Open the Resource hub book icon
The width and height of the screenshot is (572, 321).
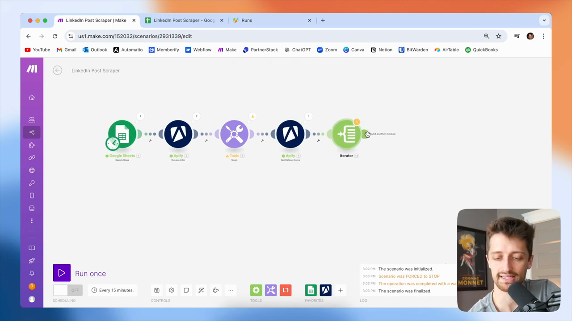click(32, 248)
